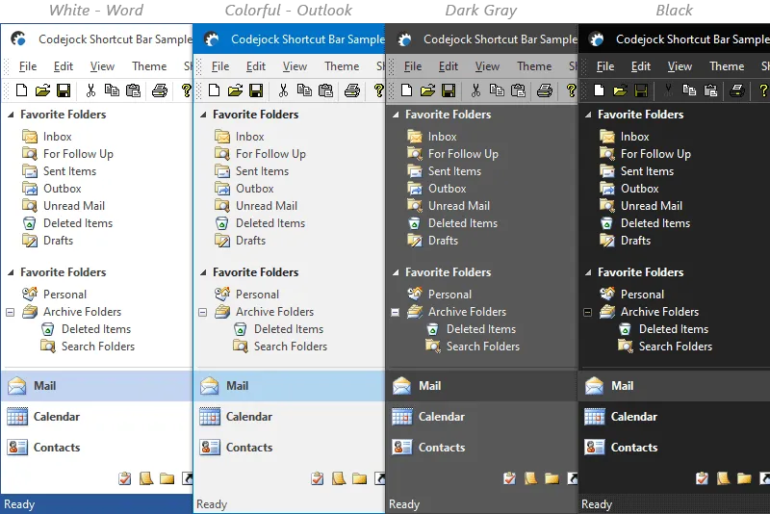770x514 pixels.
Task: Collapse first Favorite Folders group in White window
Action: coord(11,115)
